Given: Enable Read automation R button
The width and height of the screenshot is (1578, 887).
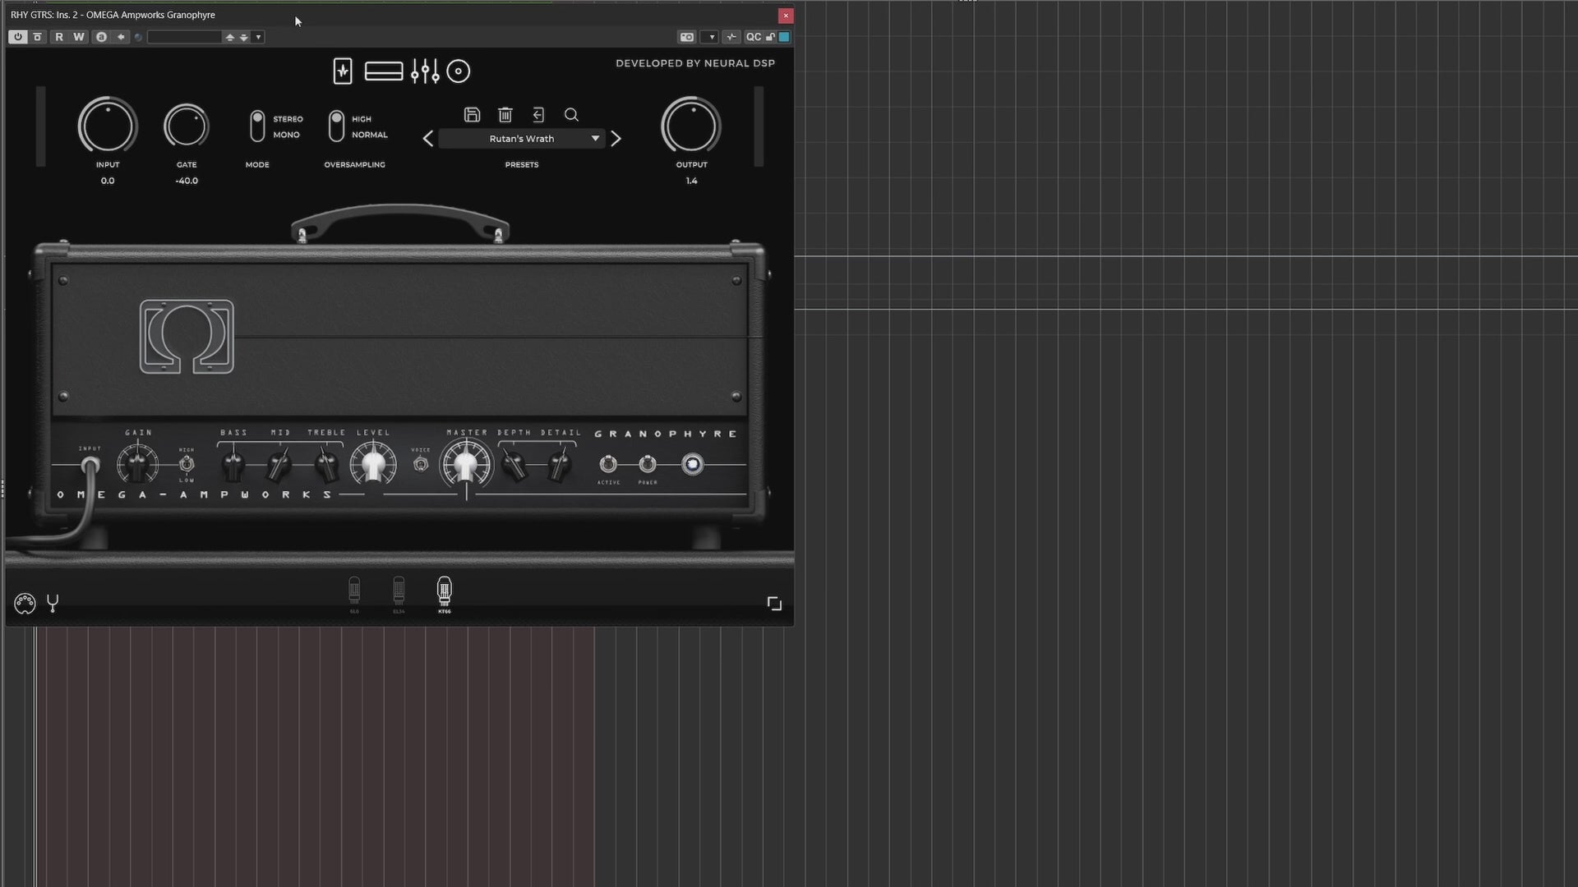Looking at the screenshot, I should (x=58, y=37).
